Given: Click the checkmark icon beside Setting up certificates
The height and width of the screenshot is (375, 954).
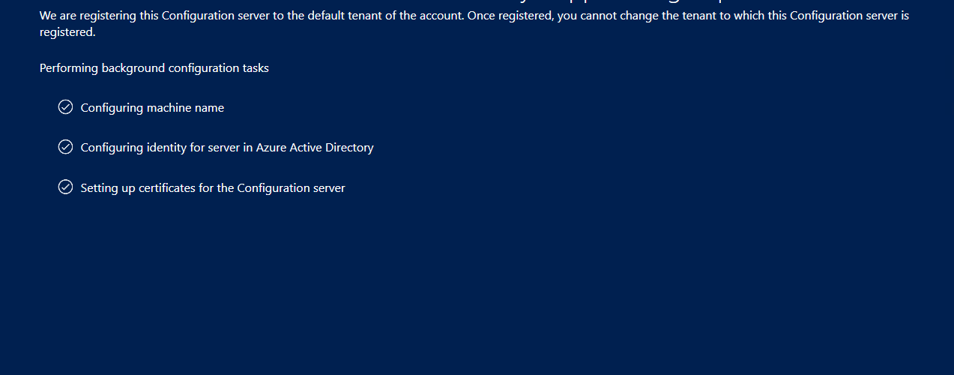Looking at the screenshot, I should coord(65,187).
